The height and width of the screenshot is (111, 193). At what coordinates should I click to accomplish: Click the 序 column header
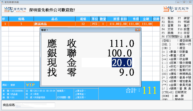5,19
